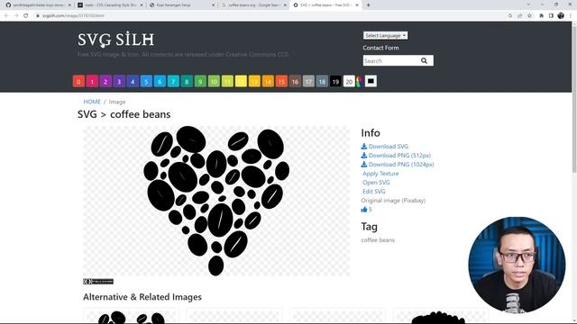Click the share page icon

pos(519,16)
